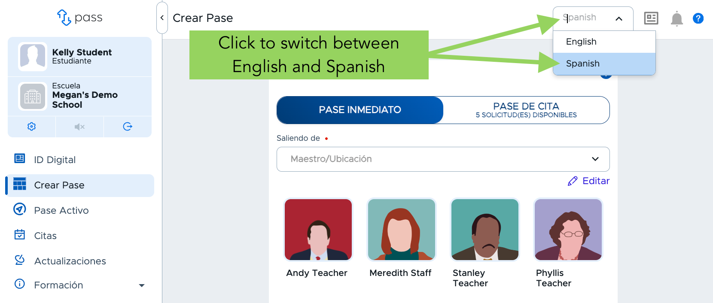Open the notifications bell
The width and height of the screenshot is (713, 303).
(677, 19)
